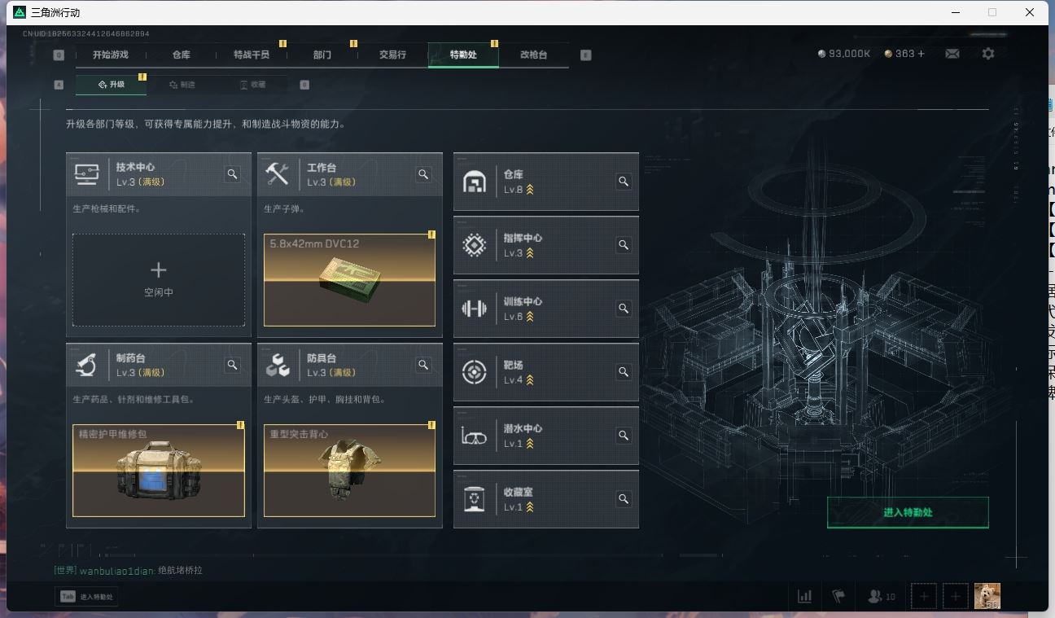Click the magnifier icon on 仓库 card
The image size is (1055, 618).
click(x=624, y=182)
